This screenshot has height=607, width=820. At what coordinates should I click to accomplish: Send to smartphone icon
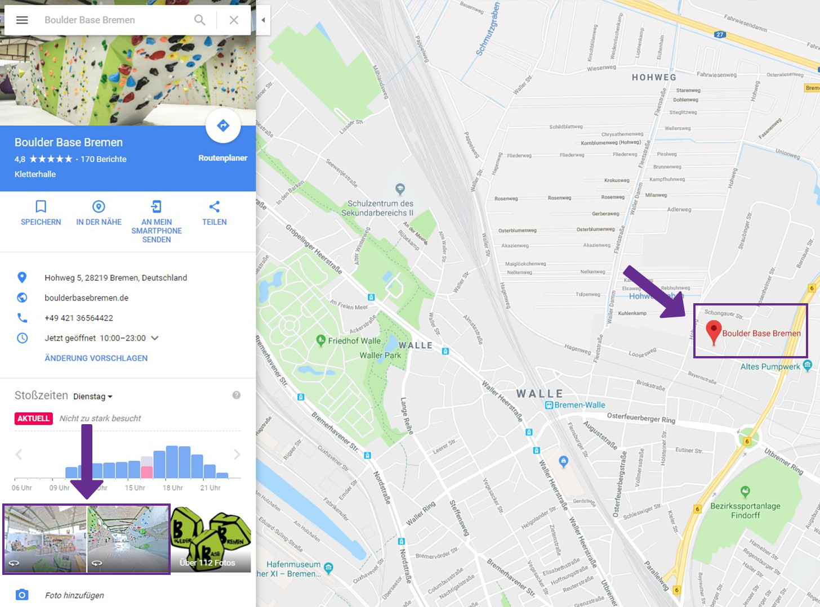[156, 206]
